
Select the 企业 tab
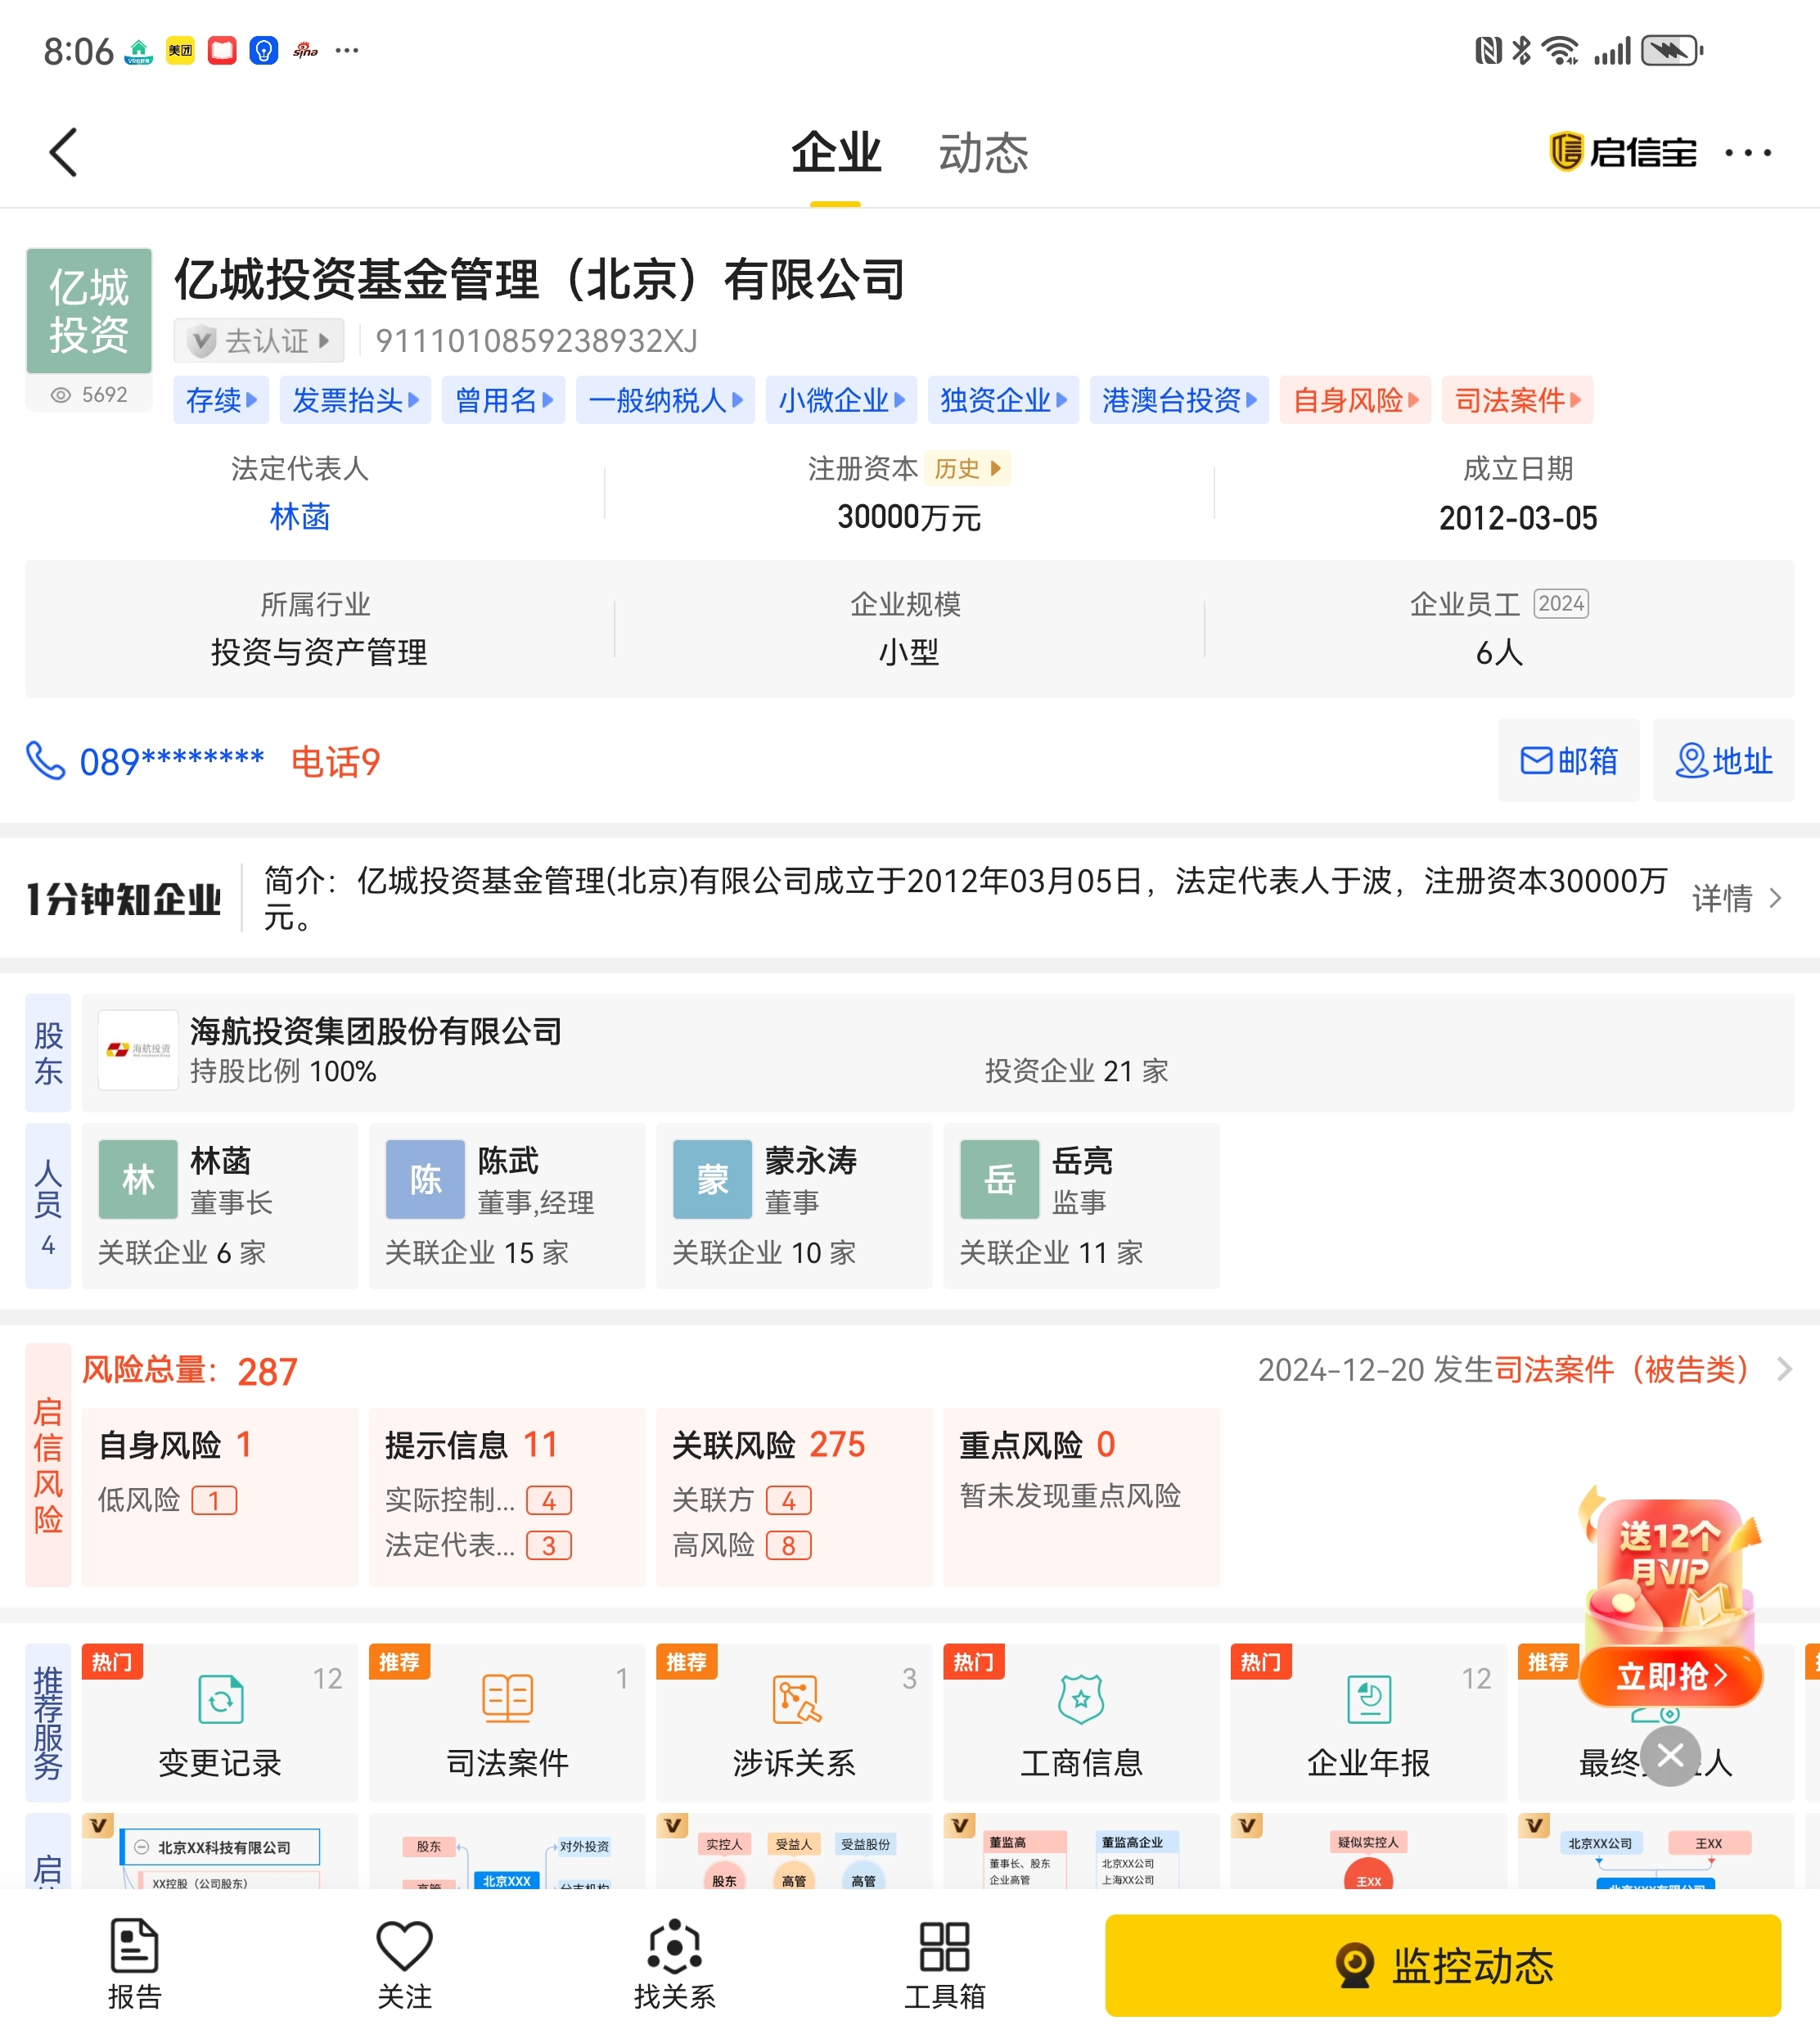835,153
